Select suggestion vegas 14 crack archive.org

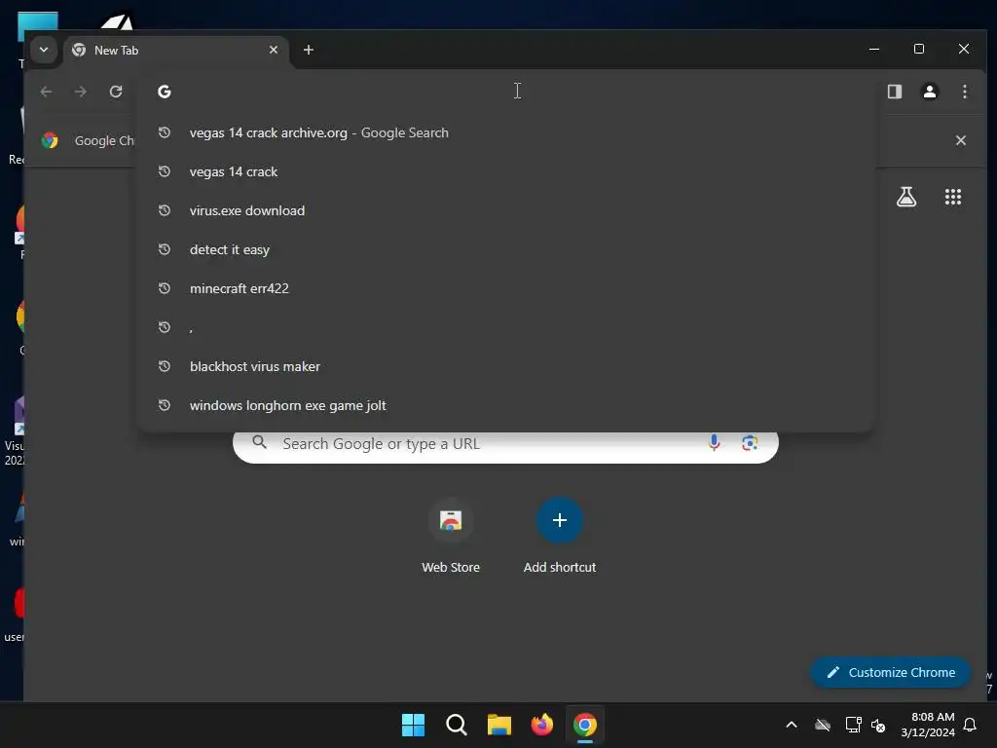506,132
